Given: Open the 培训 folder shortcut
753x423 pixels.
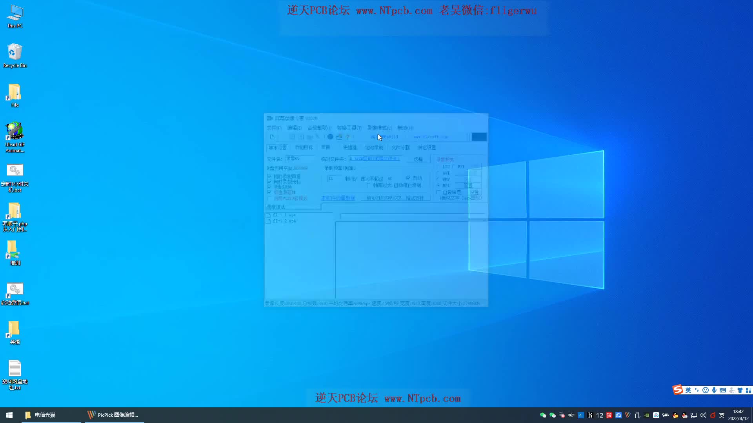Looking at the screenshot, I should click(15, 253).
